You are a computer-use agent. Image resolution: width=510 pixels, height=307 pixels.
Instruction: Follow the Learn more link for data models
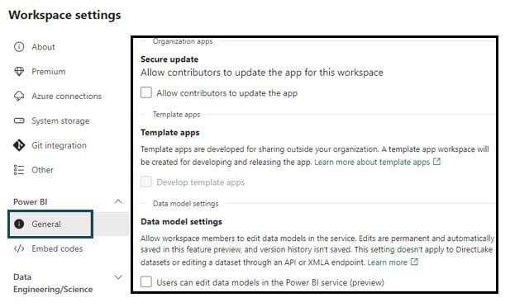tap(387, 262)
